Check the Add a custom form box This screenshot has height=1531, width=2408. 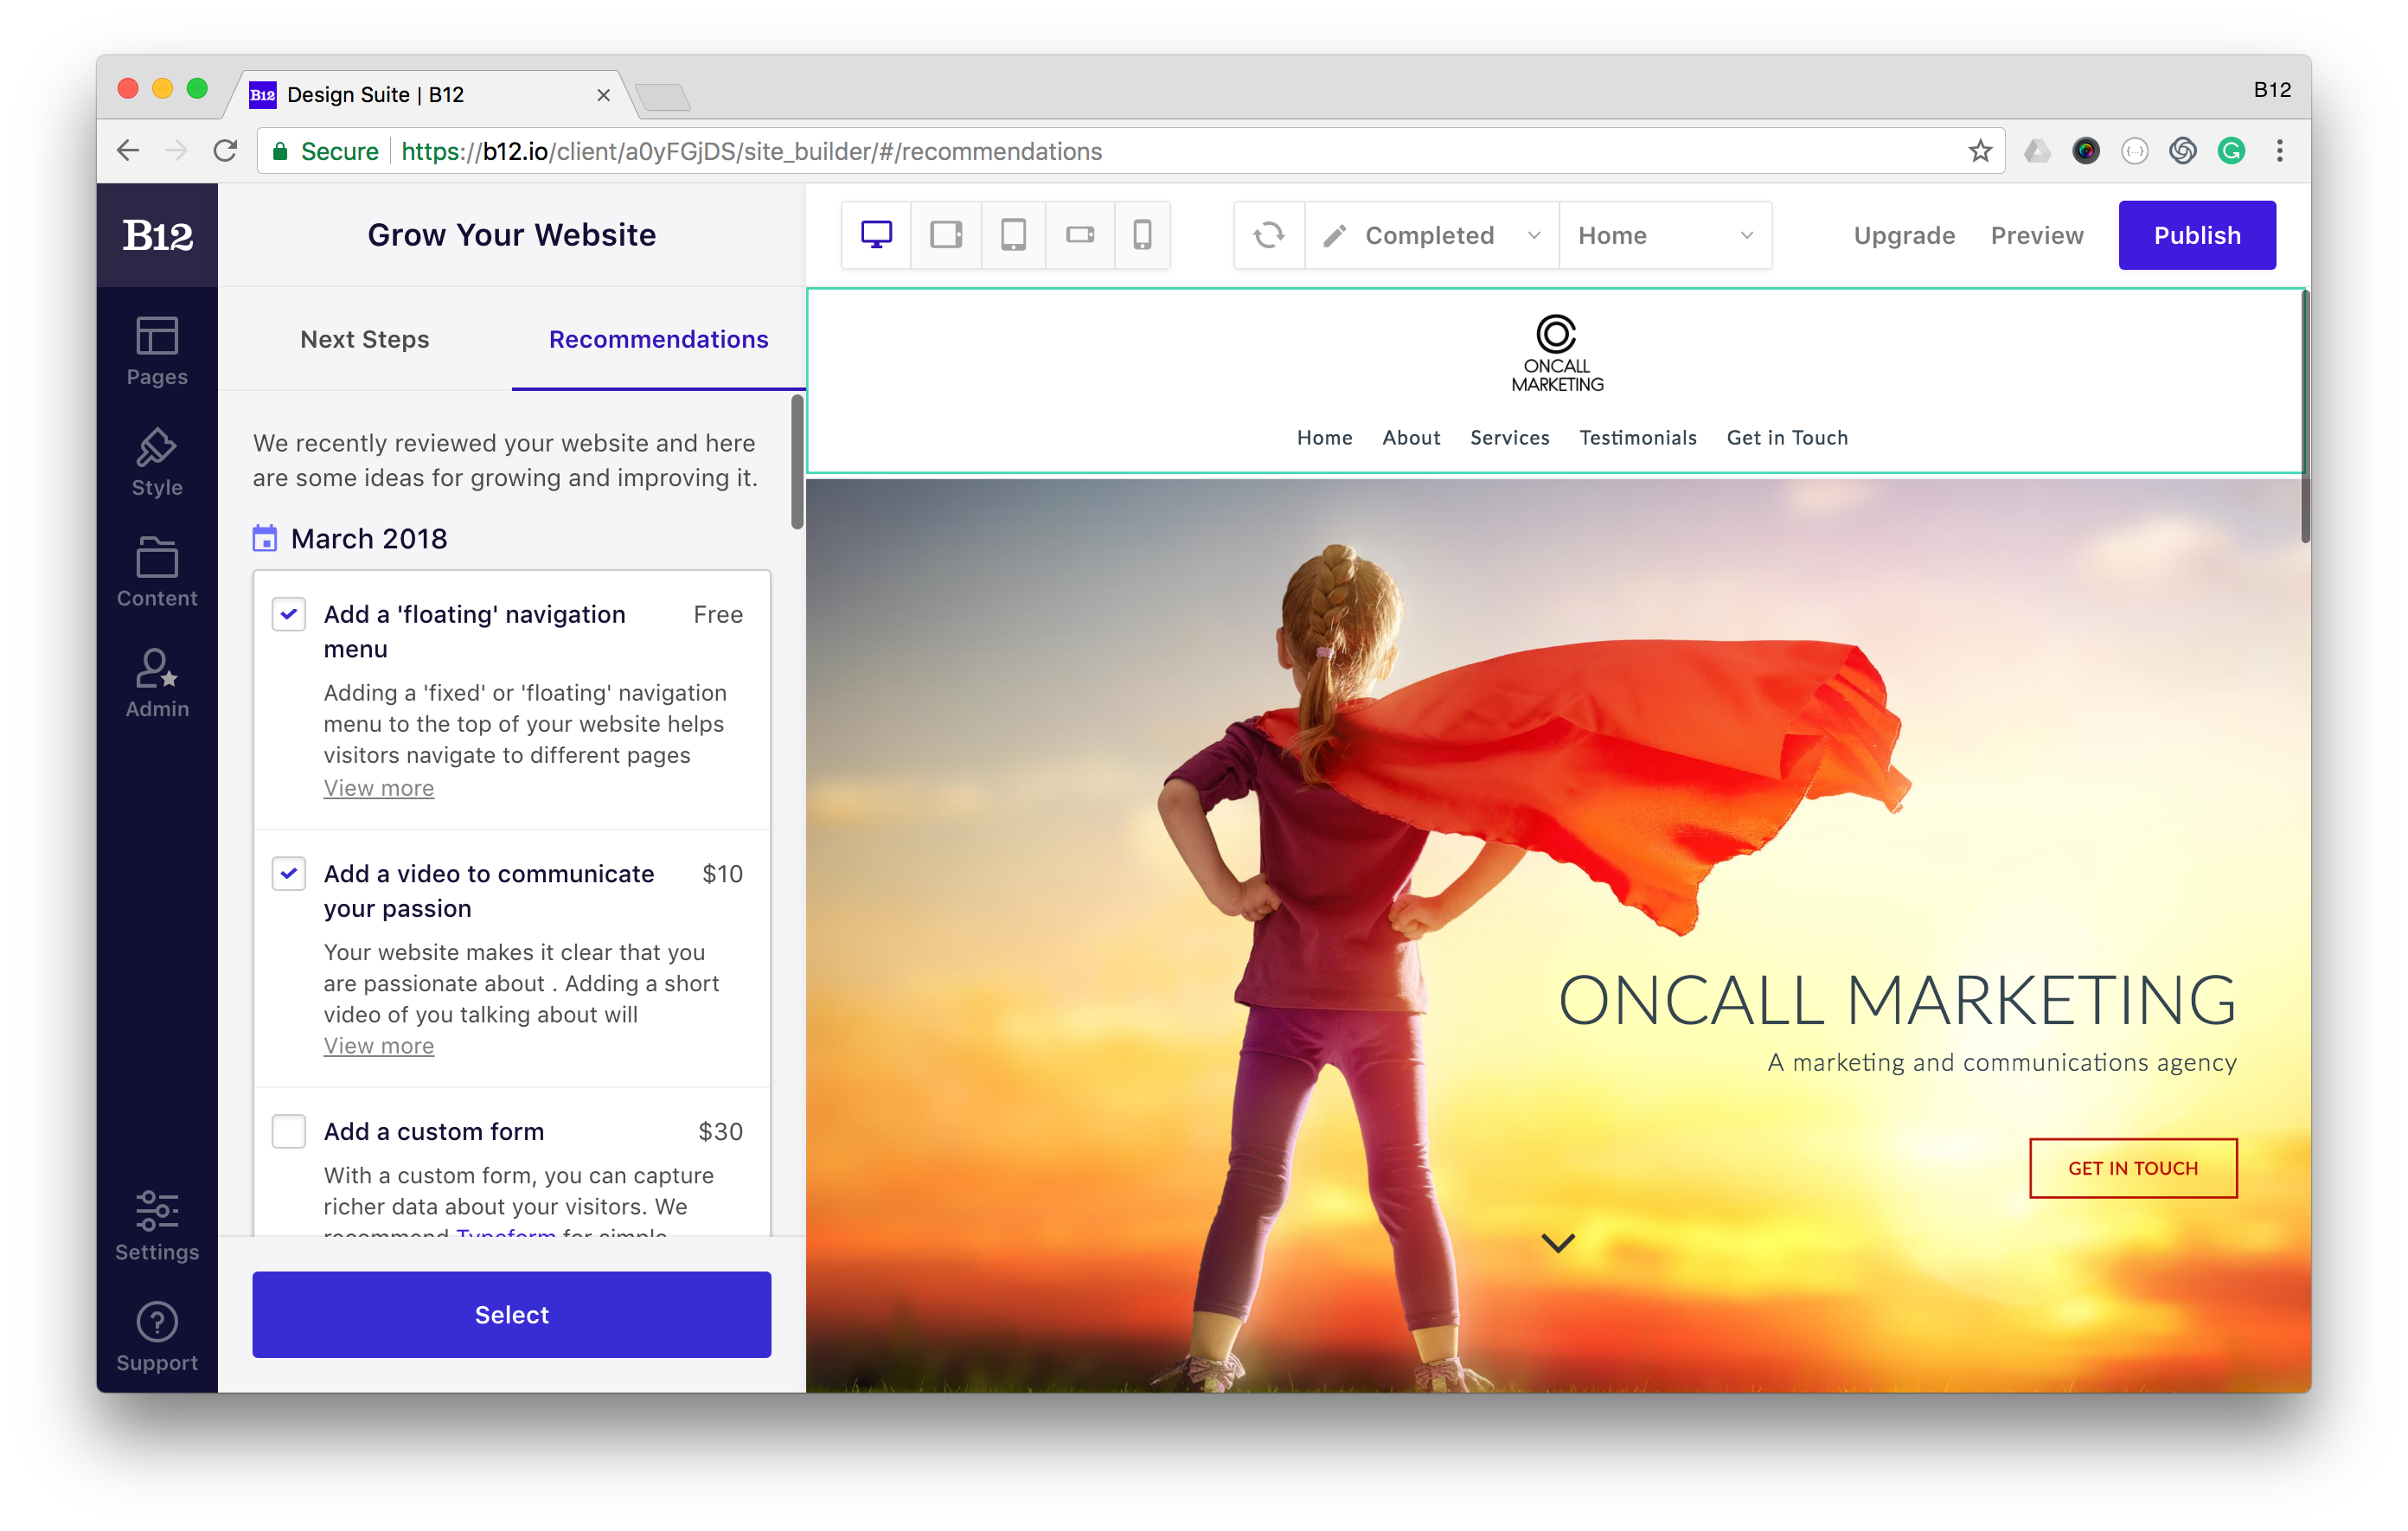point(289,1132)
